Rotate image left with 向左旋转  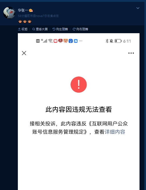[60, 29]
